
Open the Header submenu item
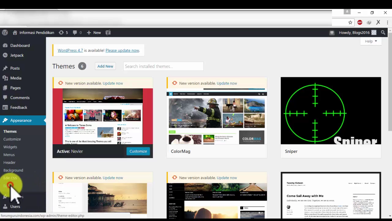tap(9, 162)
